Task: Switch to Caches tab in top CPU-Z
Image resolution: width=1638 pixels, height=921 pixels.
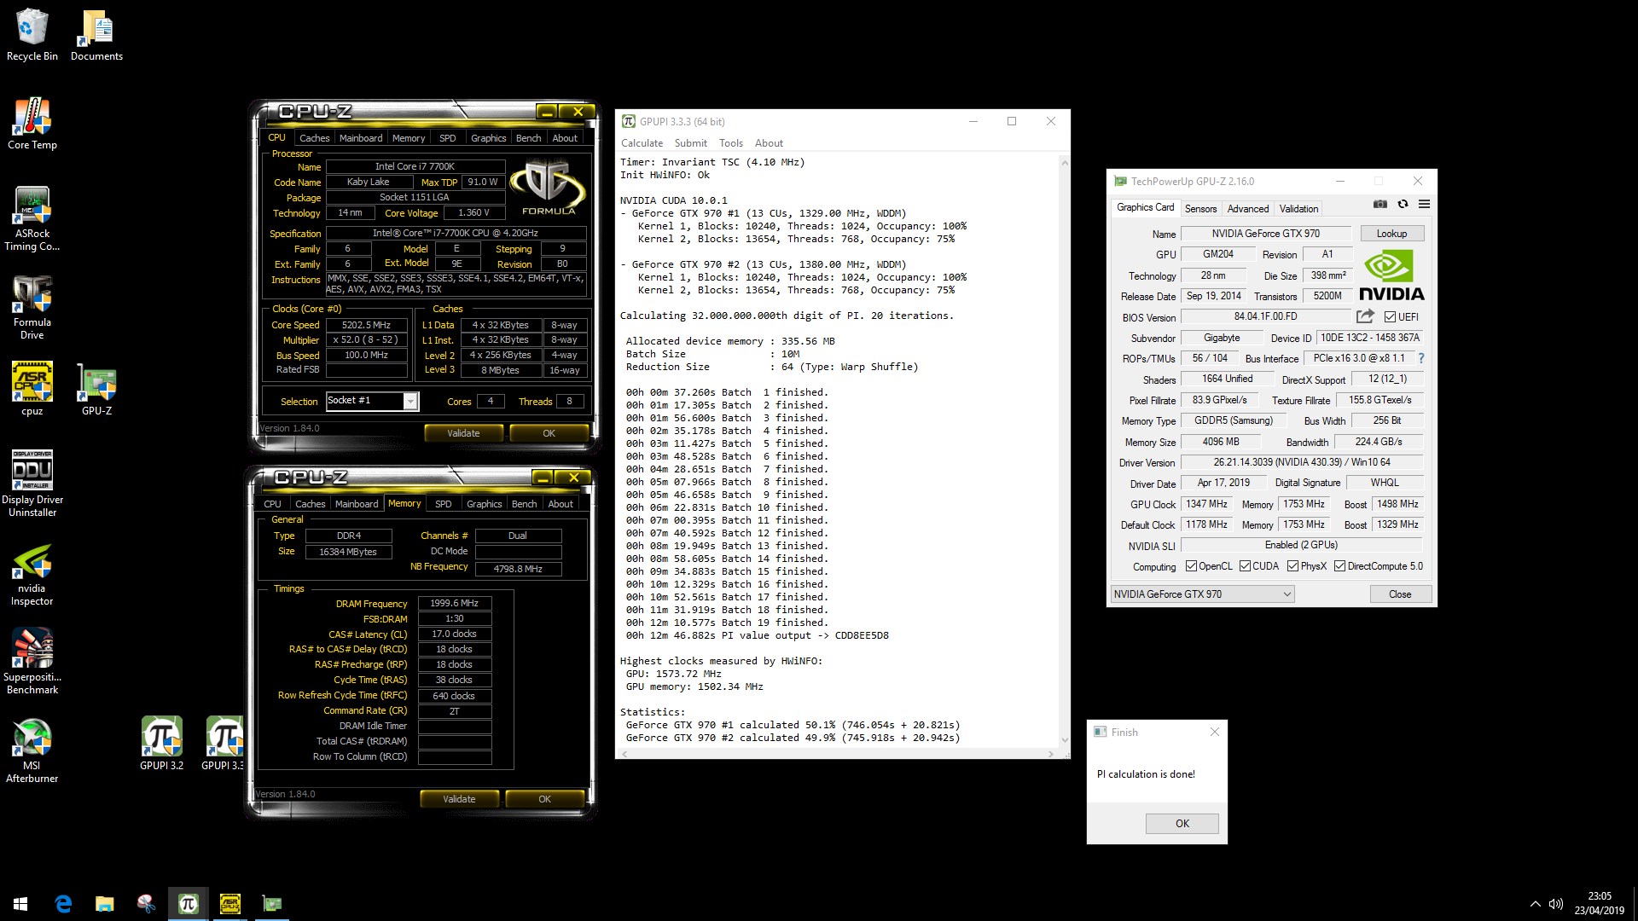Action: 314,138
